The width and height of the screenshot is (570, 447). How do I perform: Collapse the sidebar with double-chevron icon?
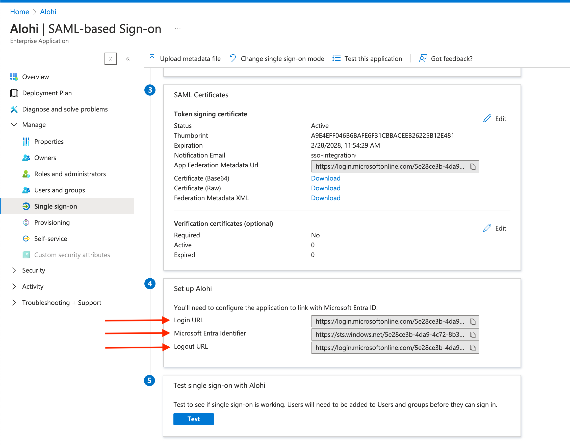click(x=128, y=59)
